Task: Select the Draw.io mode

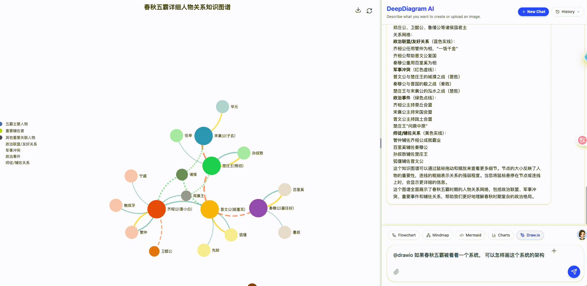Action: coord(530,235)
